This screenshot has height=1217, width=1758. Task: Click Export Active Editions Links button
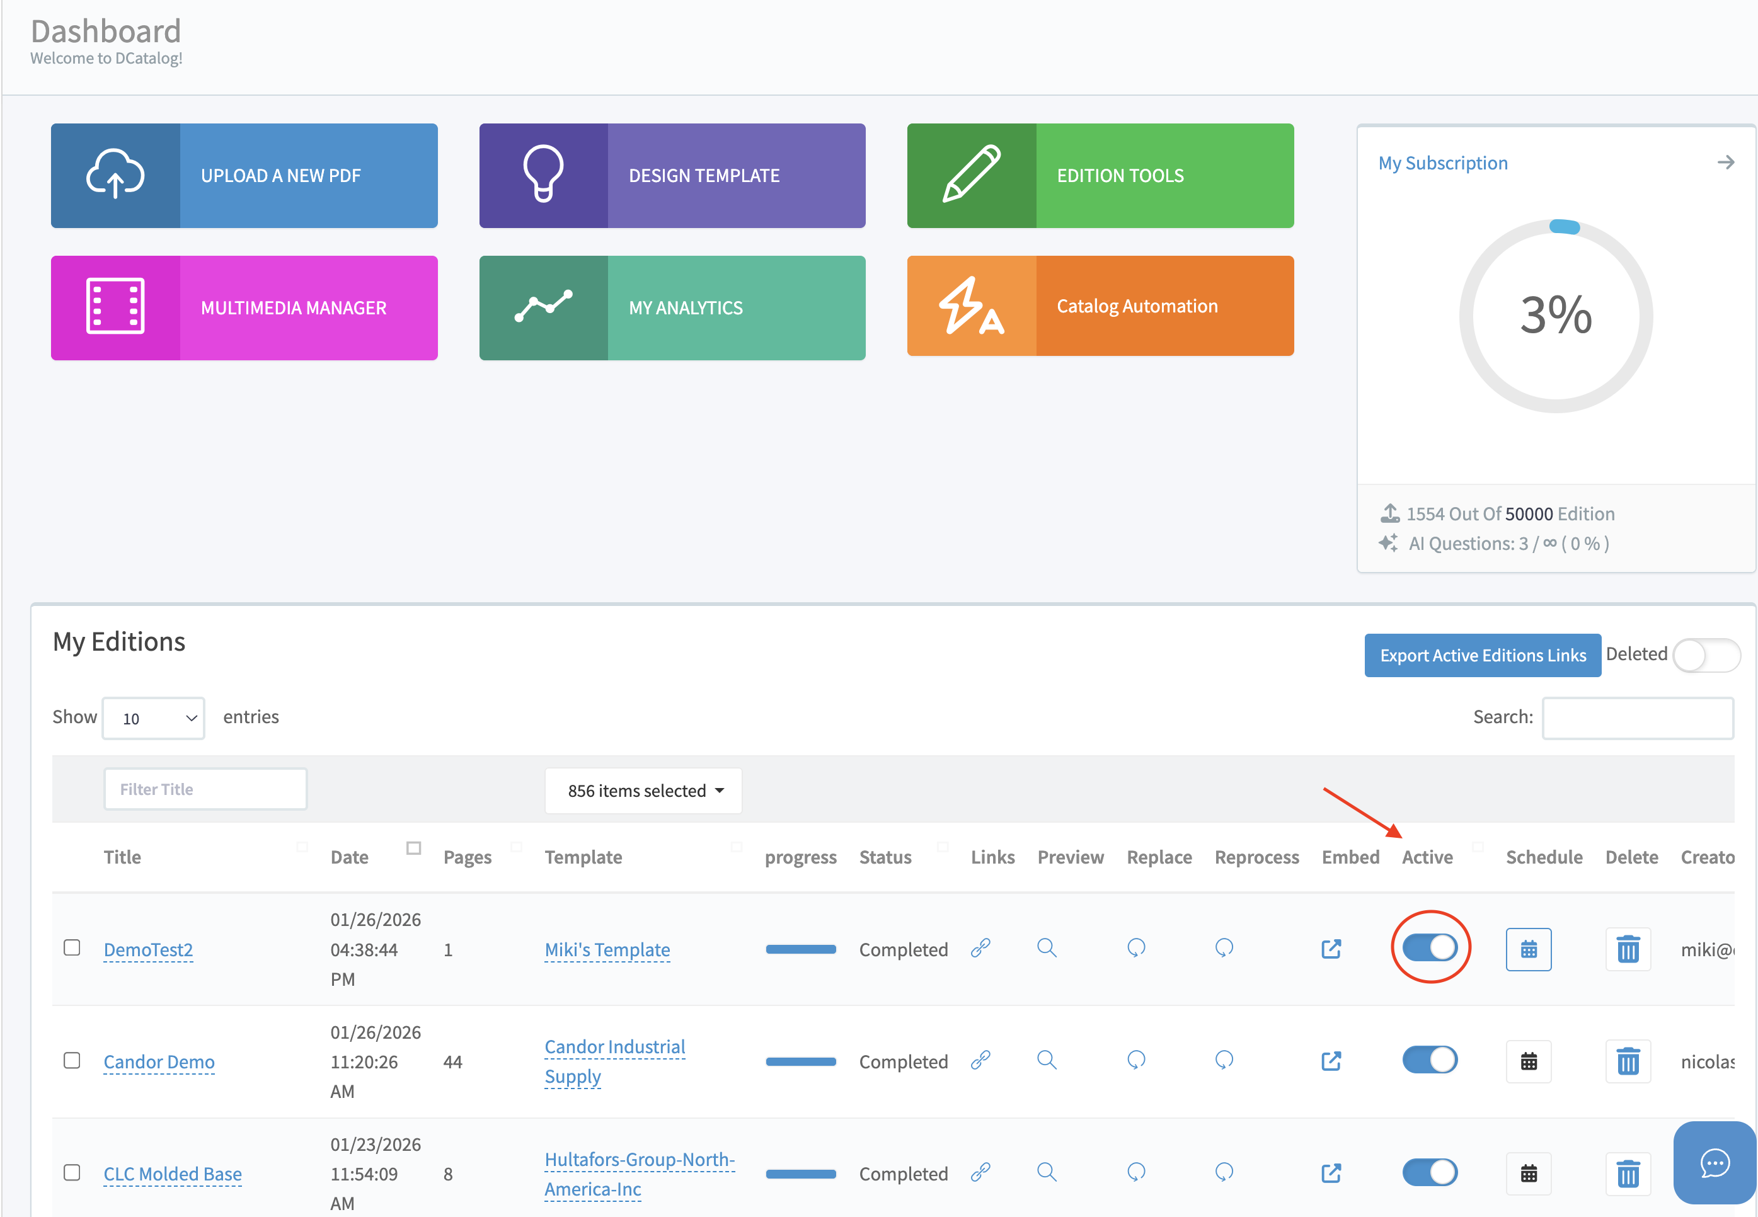coord(1482,655)
